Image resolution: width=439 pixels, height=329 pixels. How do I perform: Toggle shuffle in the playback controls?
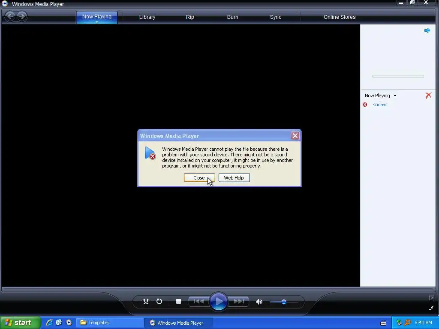[x=146, y=301]
